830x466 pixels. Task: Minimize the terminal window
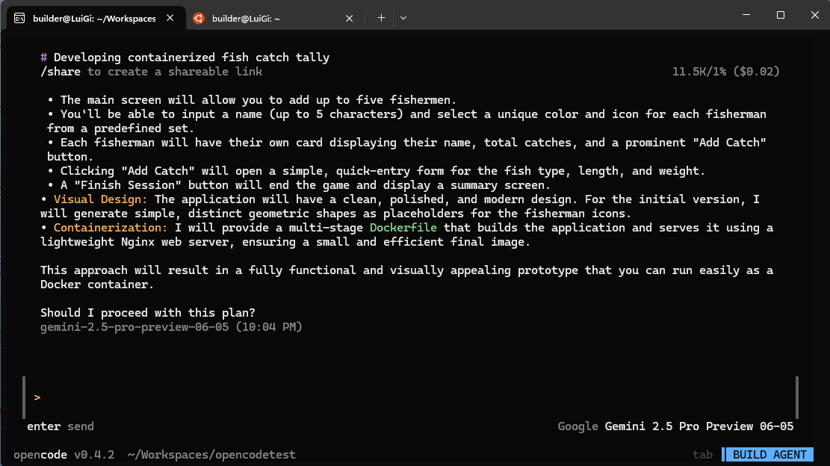[746, 16]
